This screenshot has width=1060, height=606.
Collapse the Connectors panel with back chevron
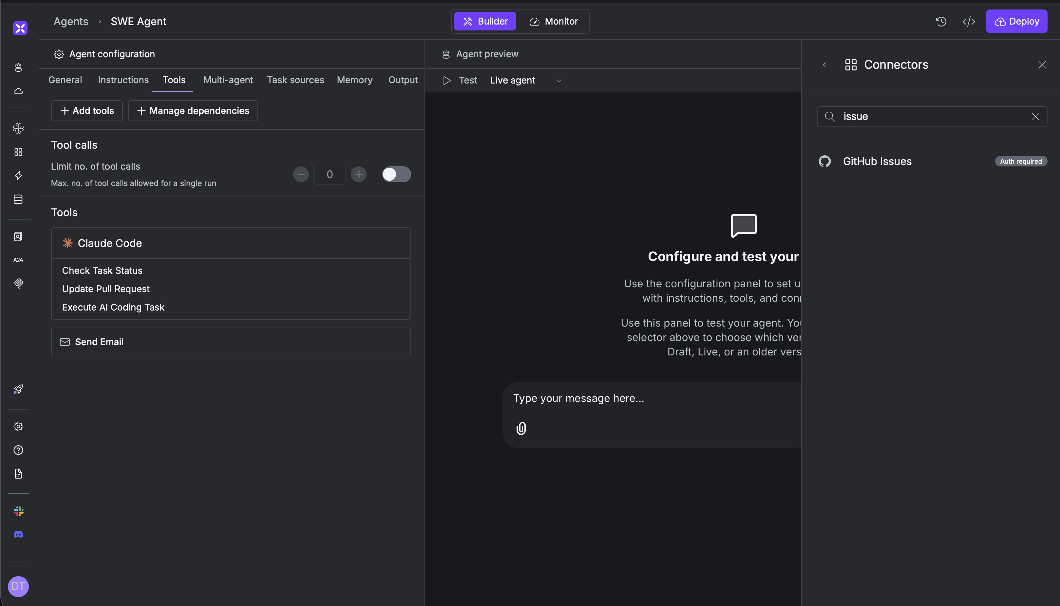(x=825, y=65)
